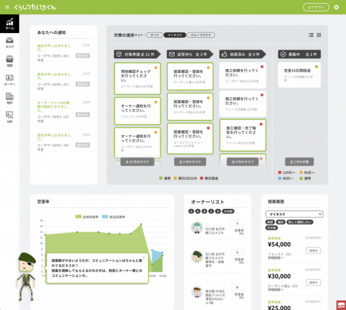
Task: Show all 22 tasks in 対策準備
Action: 136,162
